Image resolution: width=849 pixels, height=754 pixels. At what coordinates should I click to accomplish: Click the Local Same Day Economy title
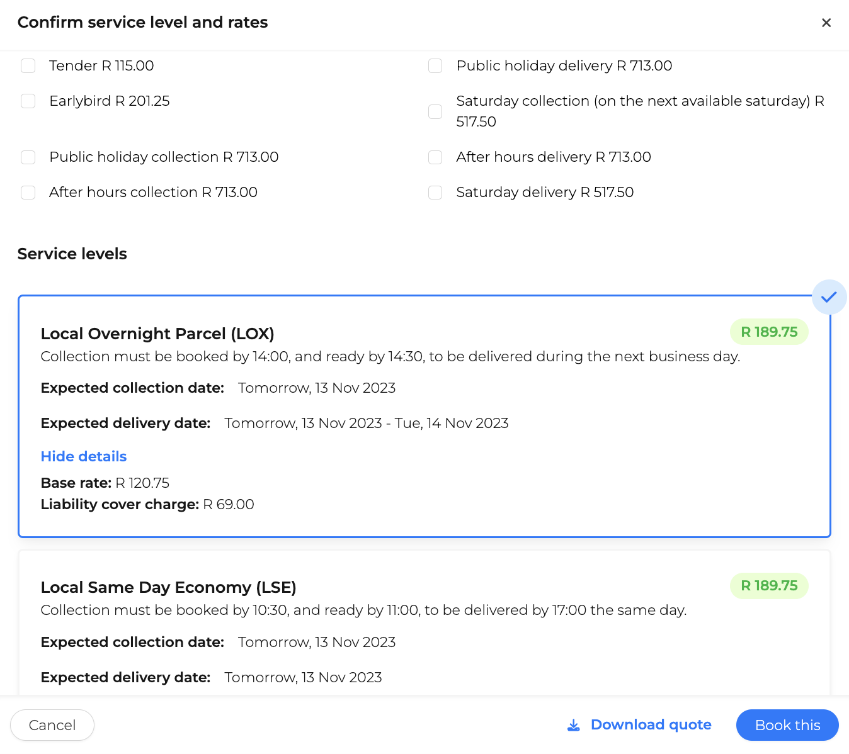pos(168,587)
